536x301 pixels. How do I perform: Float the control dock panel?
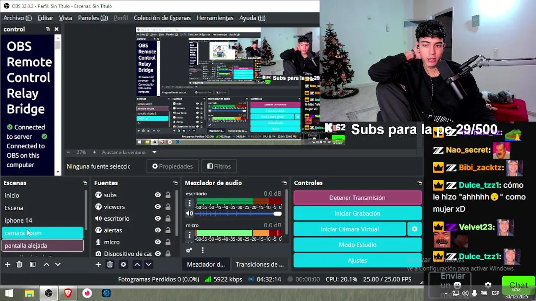(48, 29)
